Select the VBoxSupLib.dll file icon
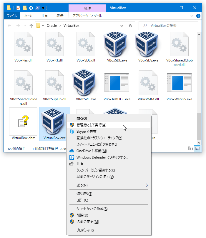Screen dimensions: 206x238 coord(54,83)
